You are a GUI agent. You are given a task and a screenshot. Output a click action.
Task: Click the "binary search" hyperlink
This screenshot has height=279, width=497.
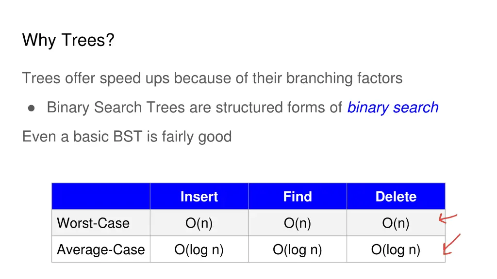[393, 108]
